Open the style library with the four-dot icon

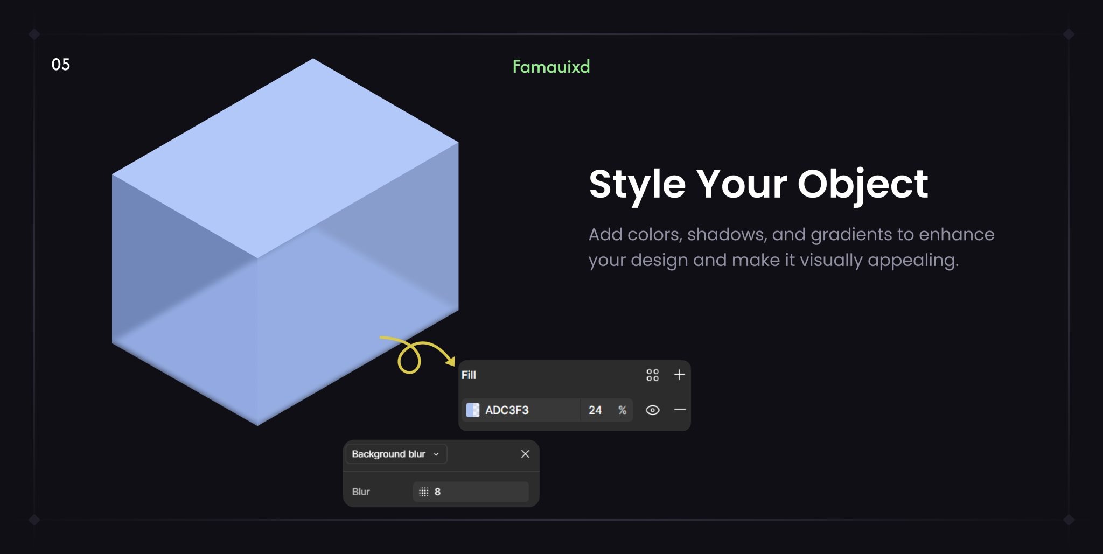point(653,375)
